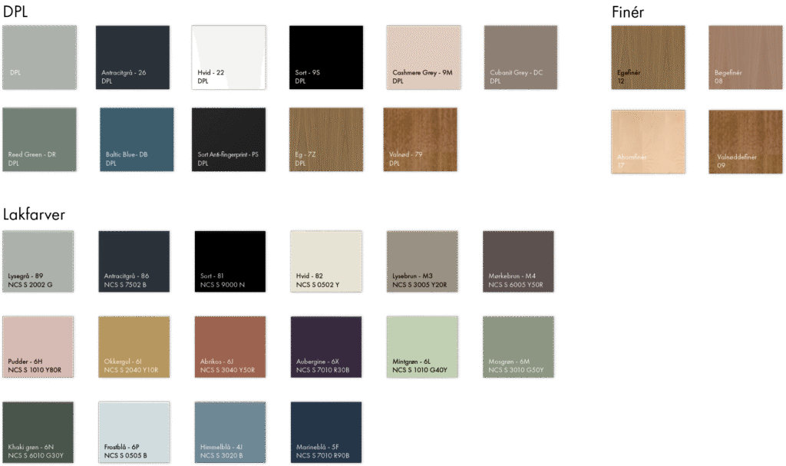Screen dimensions: 786x466
Task: Click the Cubanit Grey DC swatch
Action: coord(520,58)
